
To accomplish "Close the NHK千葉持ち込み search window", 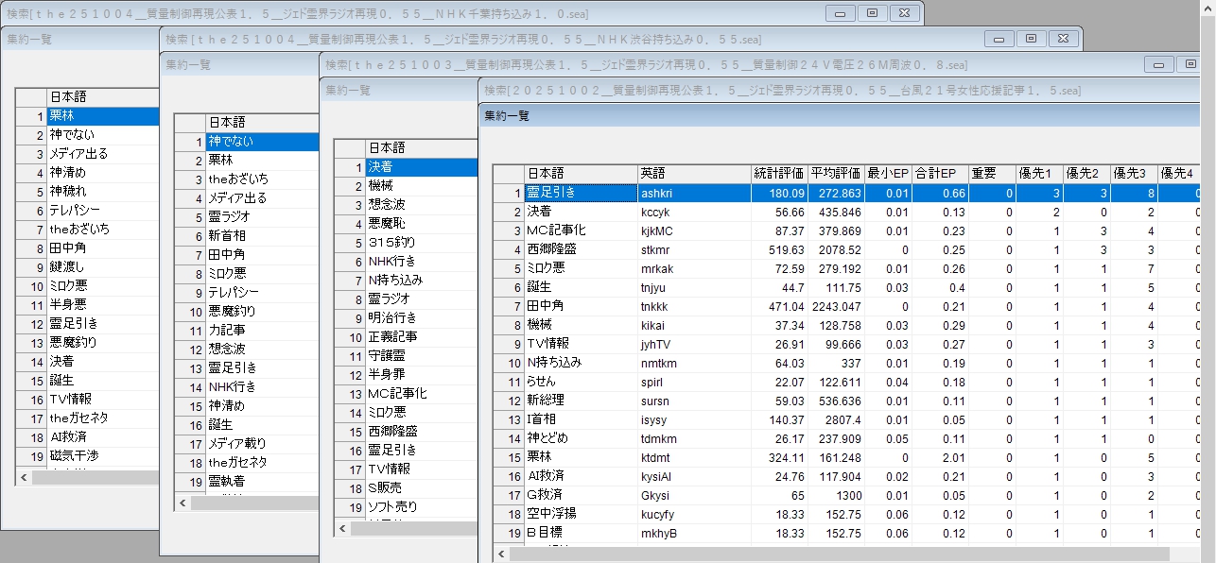I will (x=904, y=13).
